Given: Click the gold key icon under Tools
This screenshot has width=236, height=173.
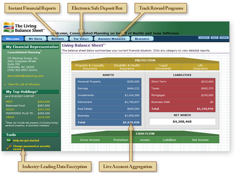Looking at the screenshot, I should pos(9,147).
